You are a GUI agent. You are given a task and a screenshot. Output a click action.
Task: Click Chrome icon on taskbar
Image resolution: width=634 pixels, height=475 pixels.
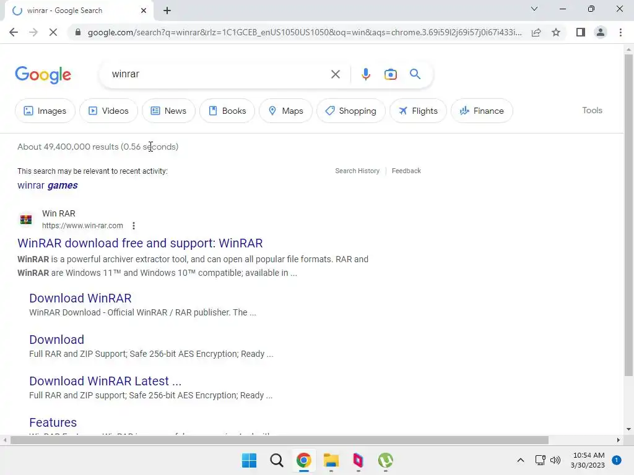pyautogui.click(x=303, y=460)
